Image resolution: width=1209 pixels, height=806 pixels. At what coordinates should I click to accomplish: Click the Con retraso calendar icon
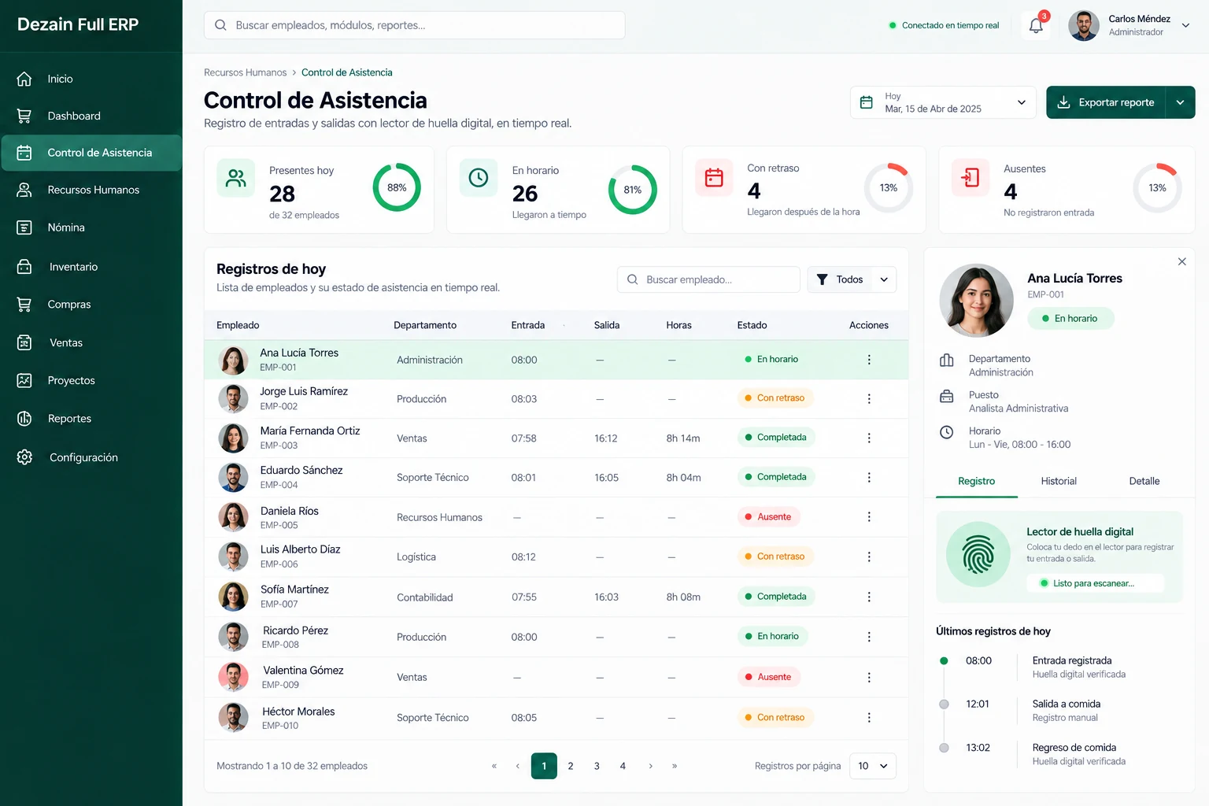pos(714,177)
